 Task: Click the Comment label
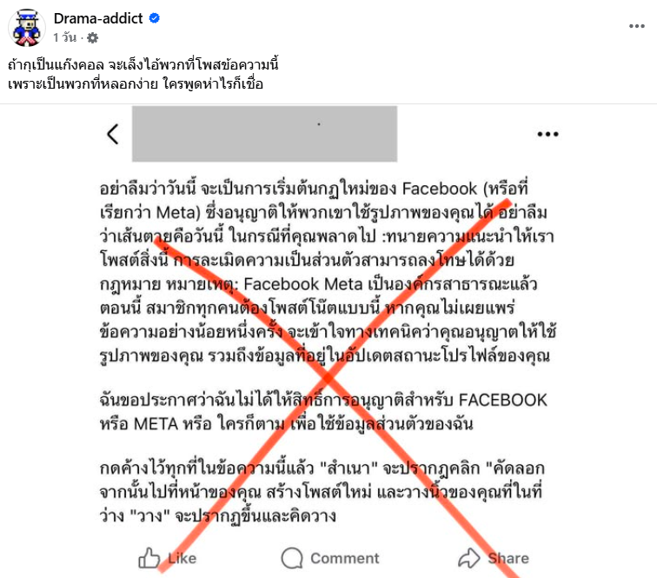point(344,558)
